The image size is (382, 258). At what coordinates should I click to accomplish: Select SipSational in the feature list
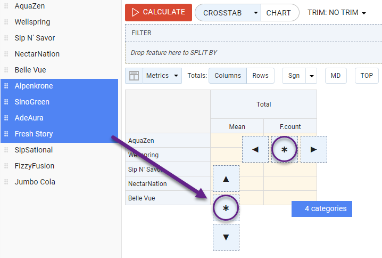(34, 150)
